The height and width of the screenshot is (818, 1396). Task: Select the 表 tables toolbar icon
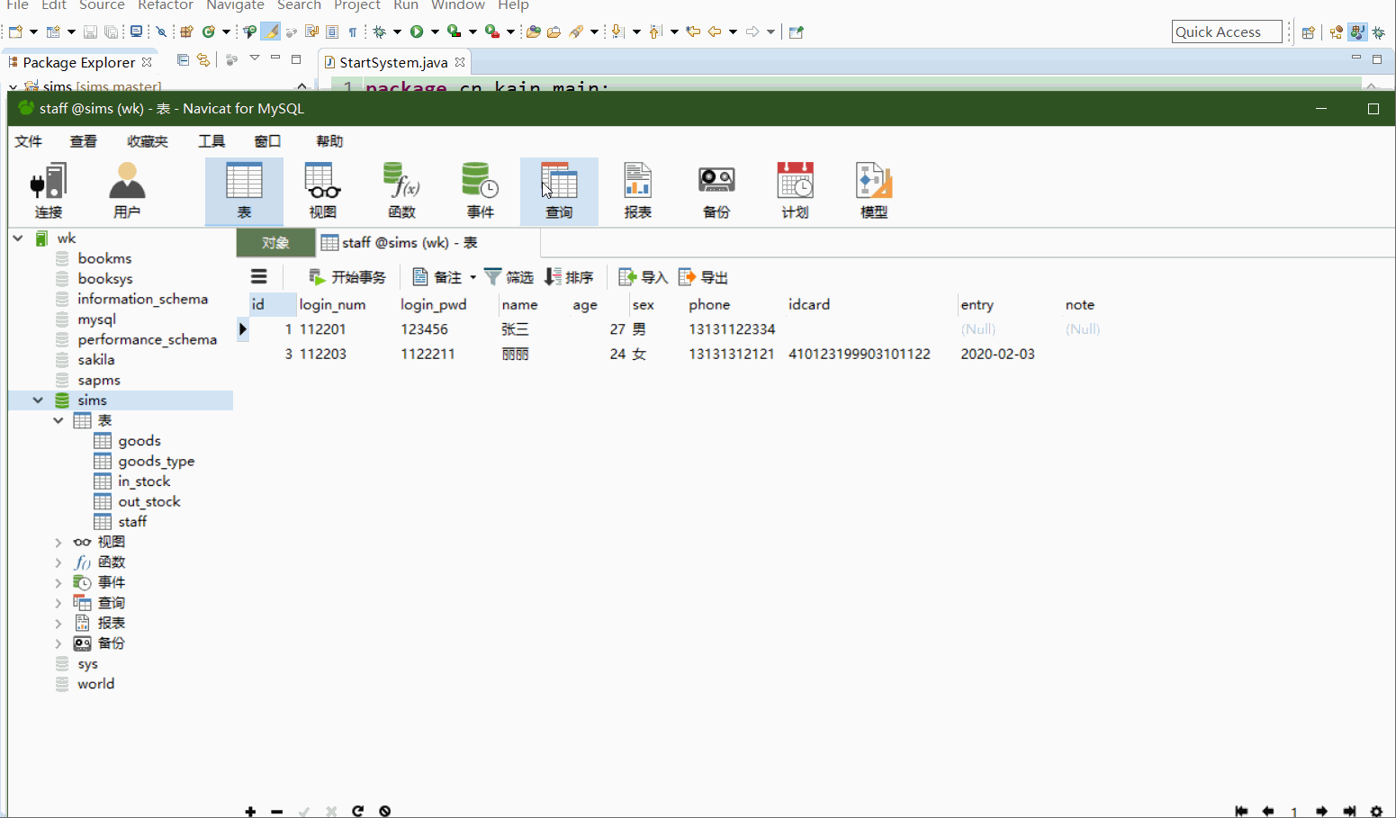coord(244,191)
